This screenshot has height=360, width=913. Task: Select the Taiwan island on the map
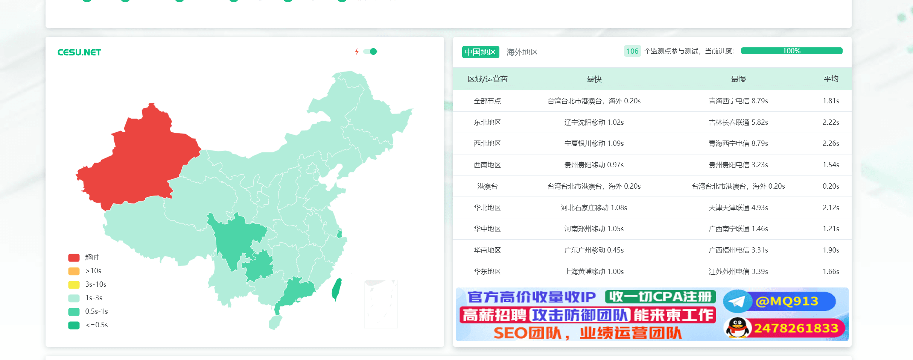point(337,289)
